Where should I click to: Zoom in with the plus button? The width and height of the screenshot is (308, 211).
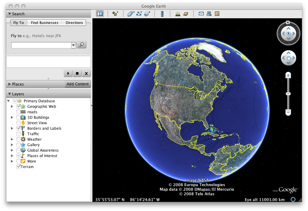(x=288, y=75)
